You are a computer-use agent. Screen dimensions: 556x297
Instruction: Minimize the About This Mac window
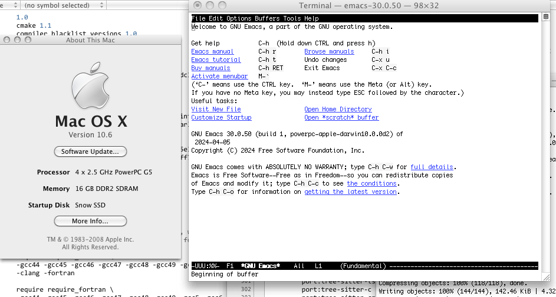[17, 39]
